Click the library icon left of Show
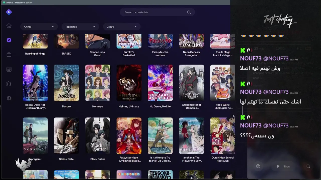This screenshot has height=180, width=321. (258, 166)
